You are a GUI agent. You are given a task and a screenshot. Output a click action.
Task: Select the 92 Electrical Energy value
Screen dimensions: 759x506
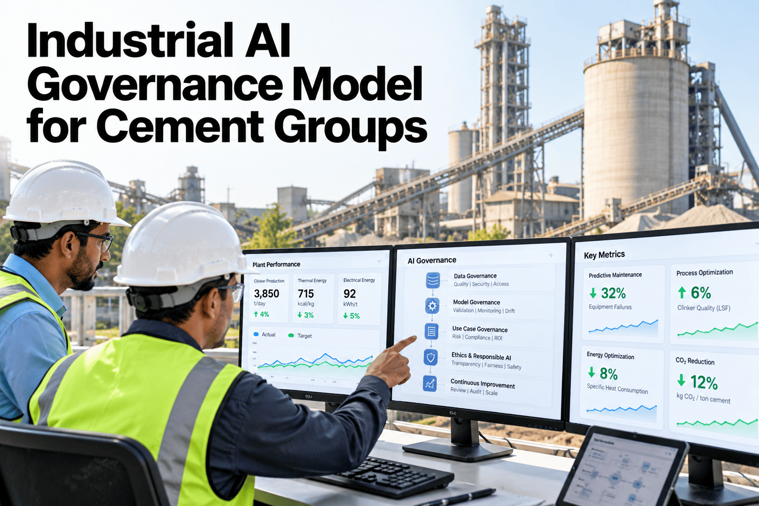coord(350,294)
